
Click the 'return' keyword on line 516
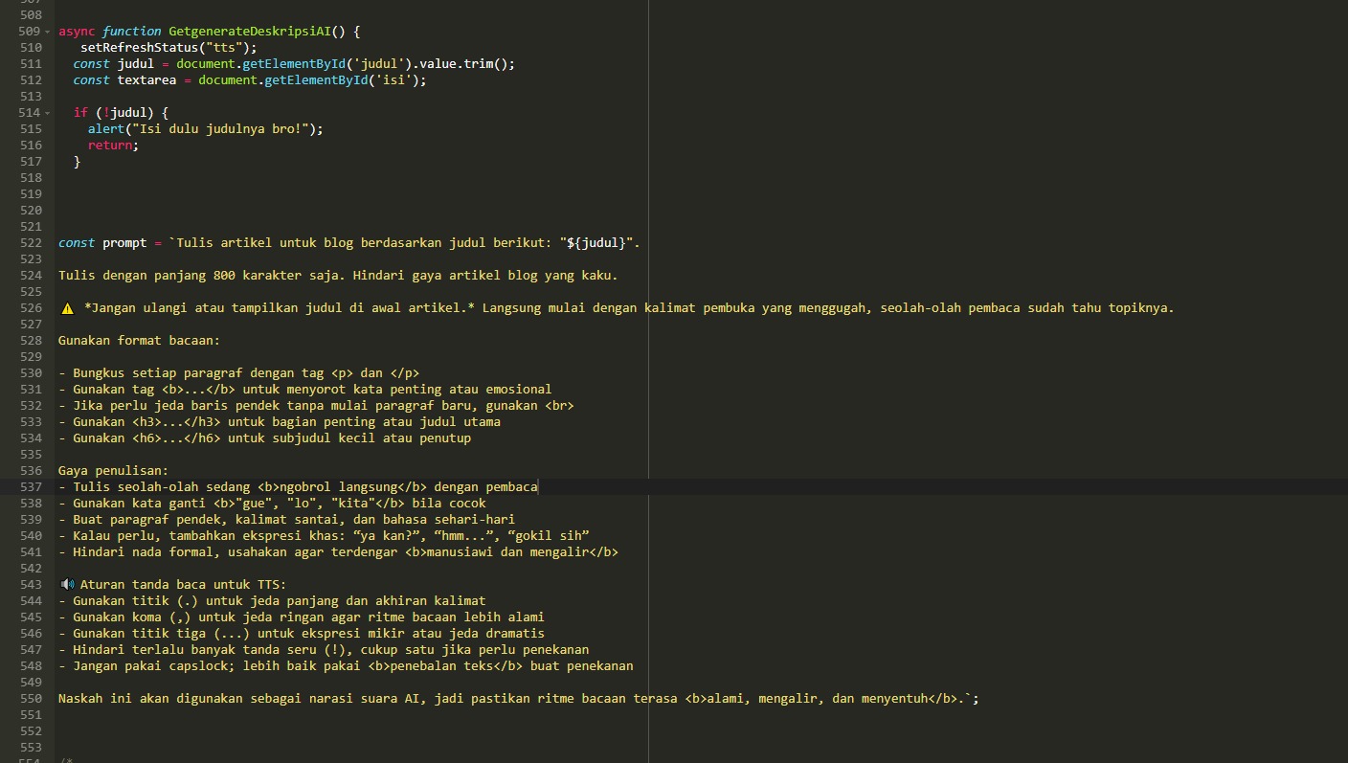(x=110, y=146)
